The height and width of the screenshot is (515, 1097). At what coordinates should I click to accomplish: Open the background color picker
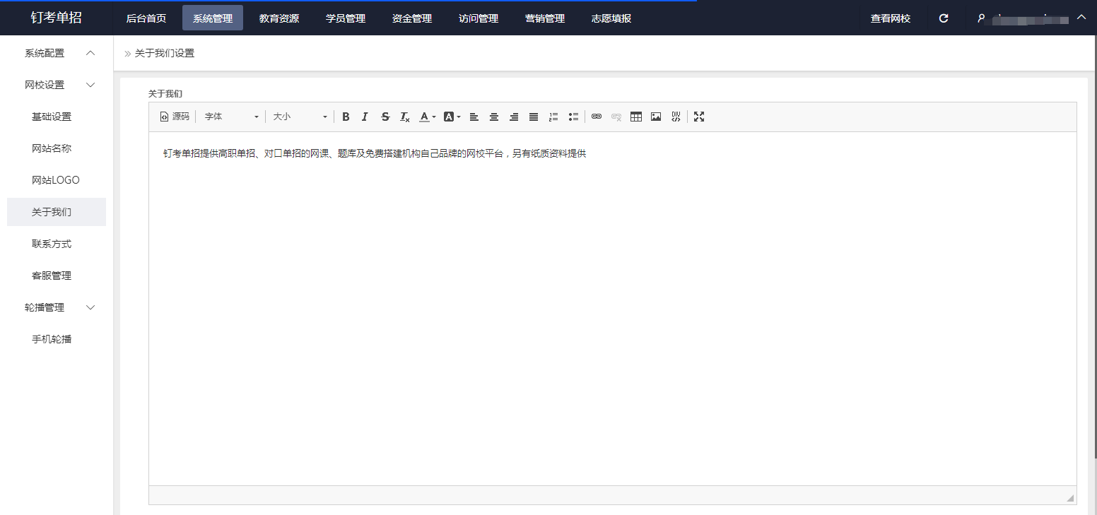point(452,117)
